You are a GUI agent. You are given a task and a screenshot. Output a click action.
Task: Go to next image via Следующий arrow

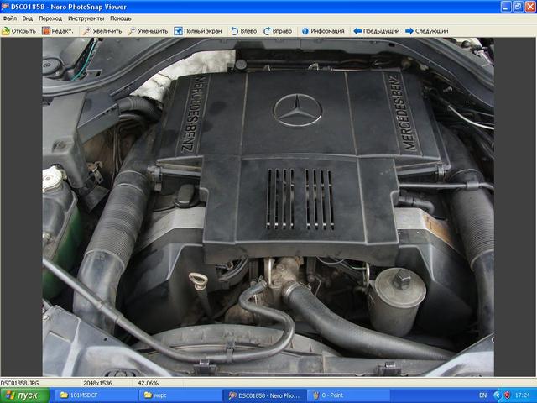[409, 31]
